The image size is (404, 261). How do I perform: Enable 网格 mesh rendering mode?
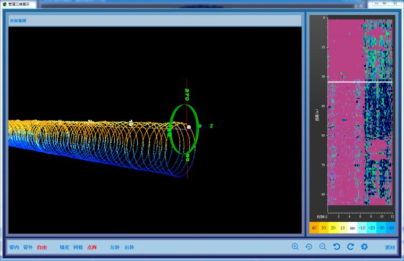[x=78, y=247]
